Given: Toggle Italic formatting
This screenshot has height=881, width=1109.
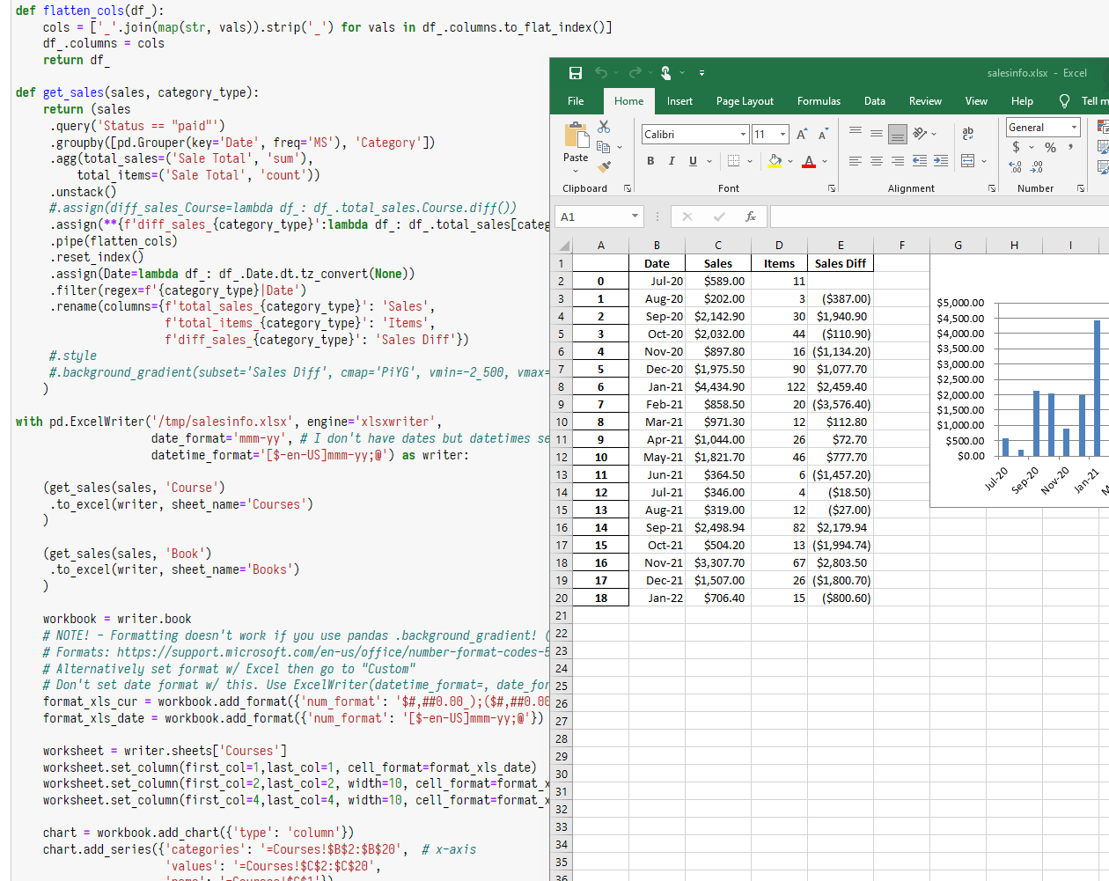Looking at the screenshot, I should (x=672, y=161).
